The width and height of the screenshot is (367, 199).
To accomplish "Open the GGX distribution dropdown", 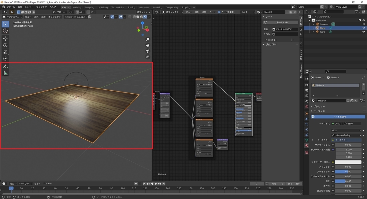I will [347, 130].
